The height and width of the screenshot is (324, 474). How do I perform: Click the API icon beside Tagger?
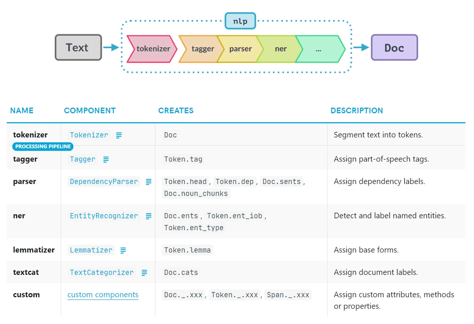pyautogui.click(x=106, y=159)
